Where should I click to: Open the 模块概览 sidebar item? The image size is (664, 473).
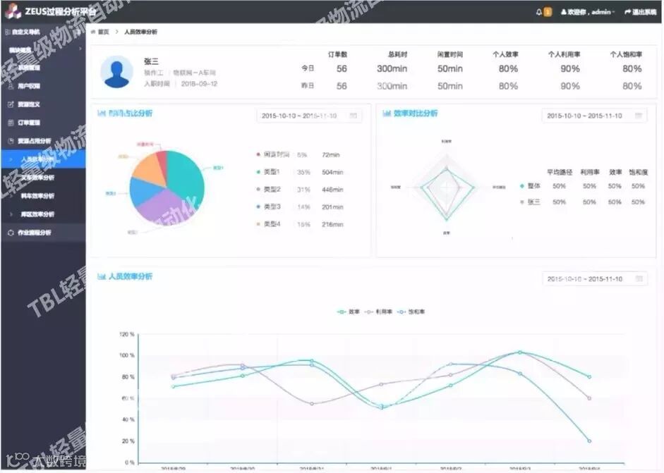(x=43, y=49)
